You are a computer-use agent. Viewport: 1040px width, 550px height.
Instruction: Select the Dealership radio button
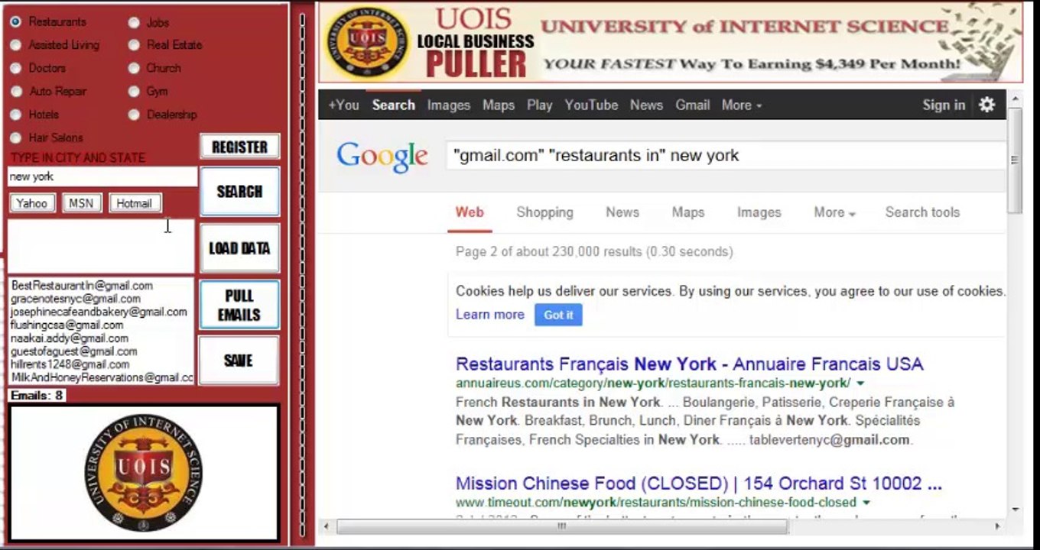[x=134, y=115]
